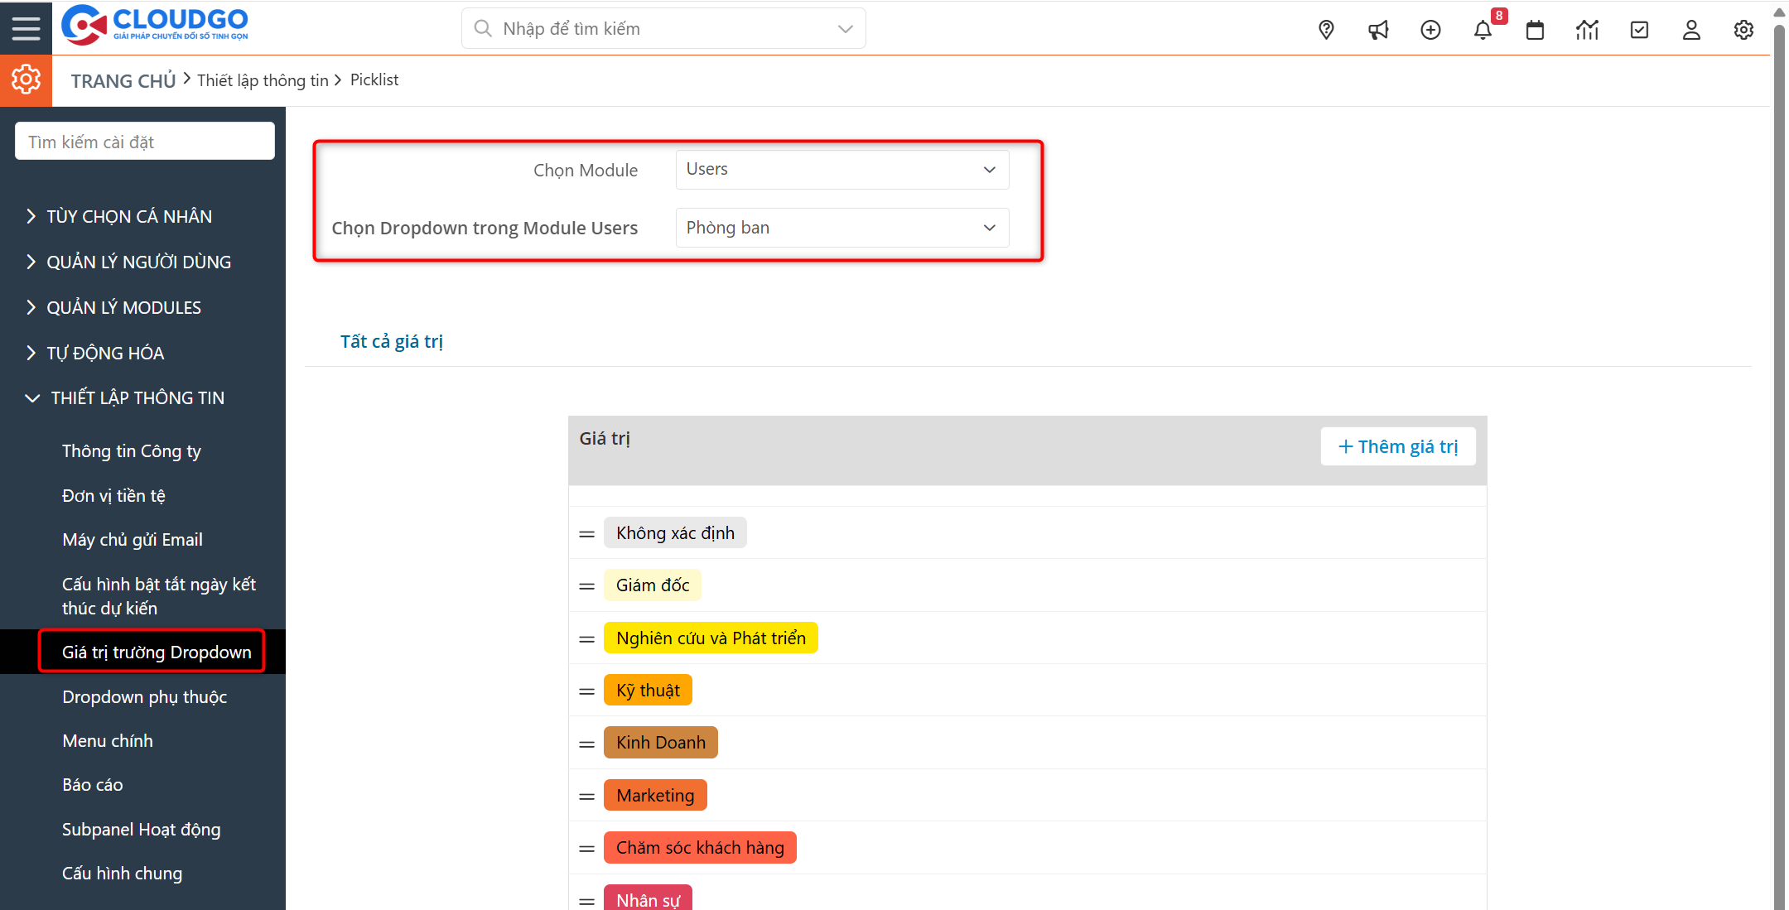1789x910 pixels.
Task: Collapse THIẾT LẬP THÔNG TIN section
Action: [137, 398]
